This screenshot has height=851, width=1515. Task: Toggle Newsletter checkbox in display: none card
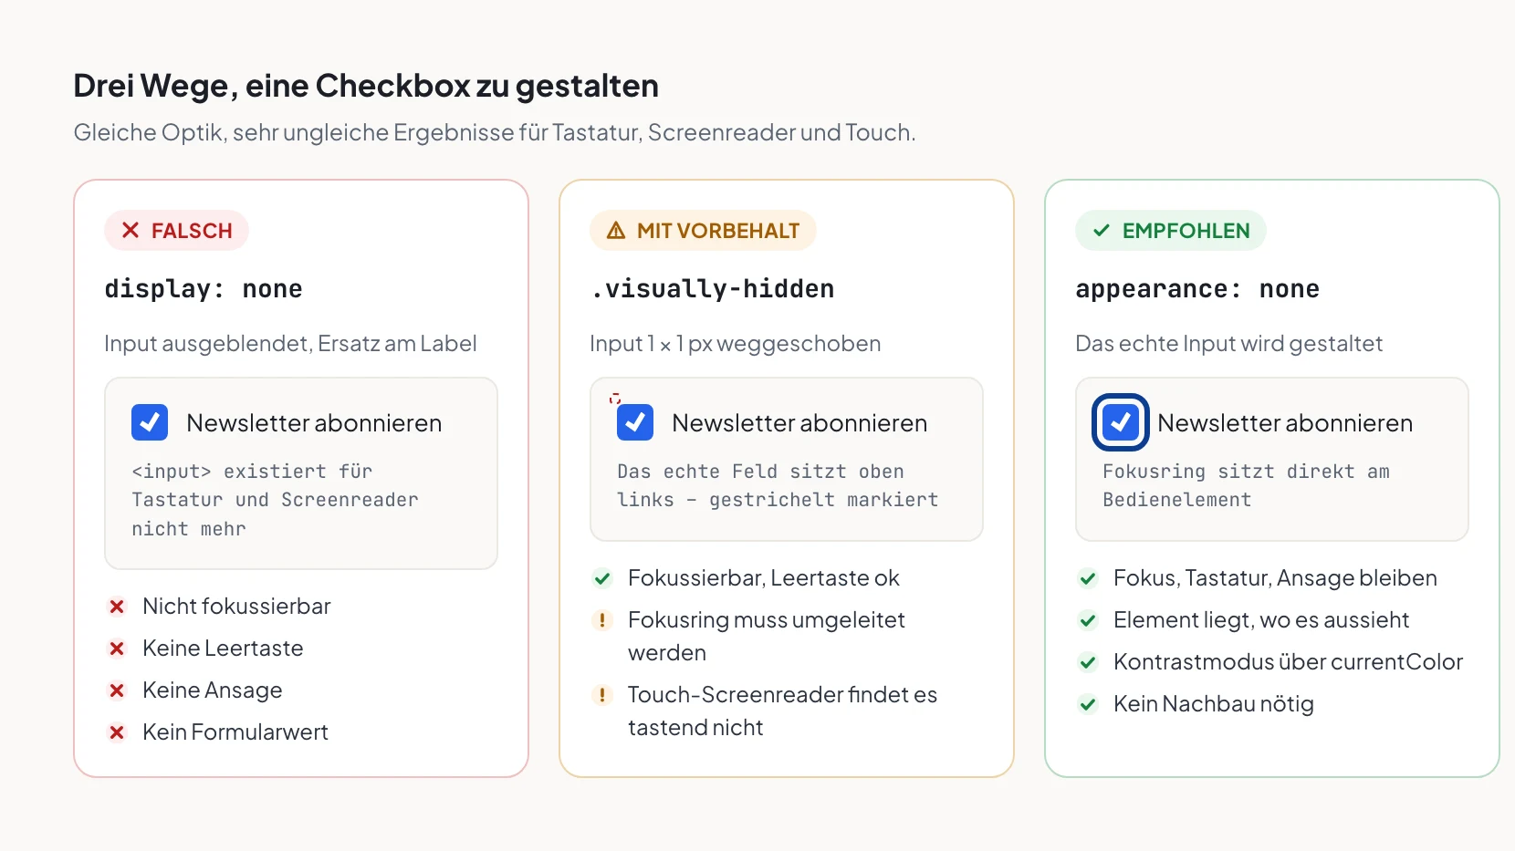pos(150,422)
